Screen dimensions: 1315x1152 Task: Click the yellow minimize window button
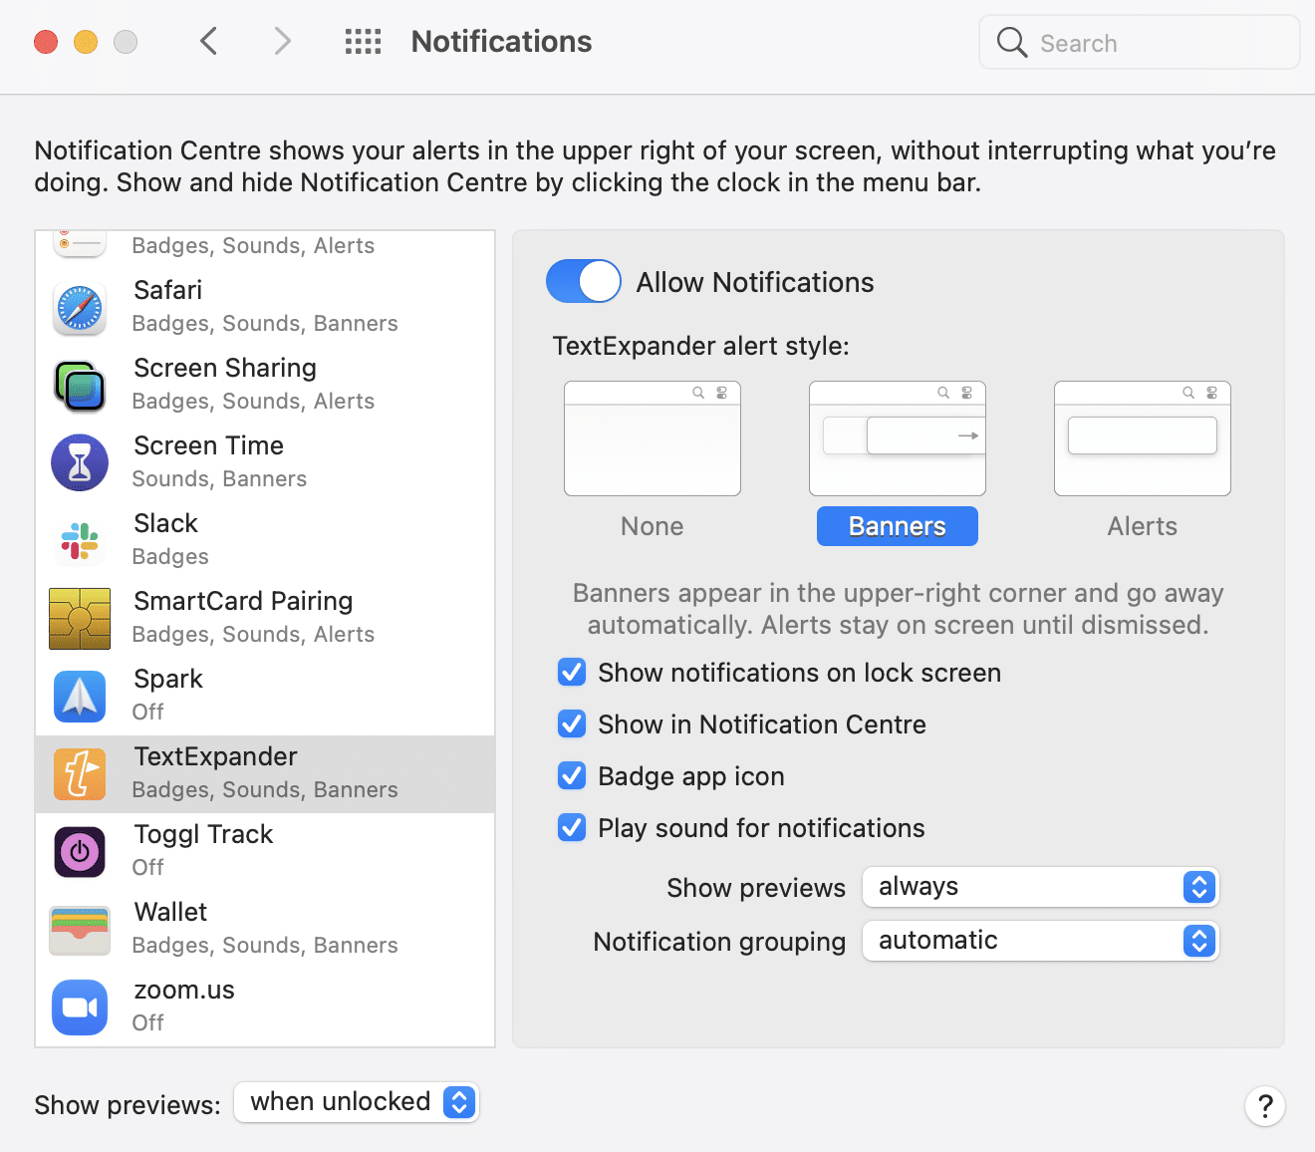(x=86, y=42)
